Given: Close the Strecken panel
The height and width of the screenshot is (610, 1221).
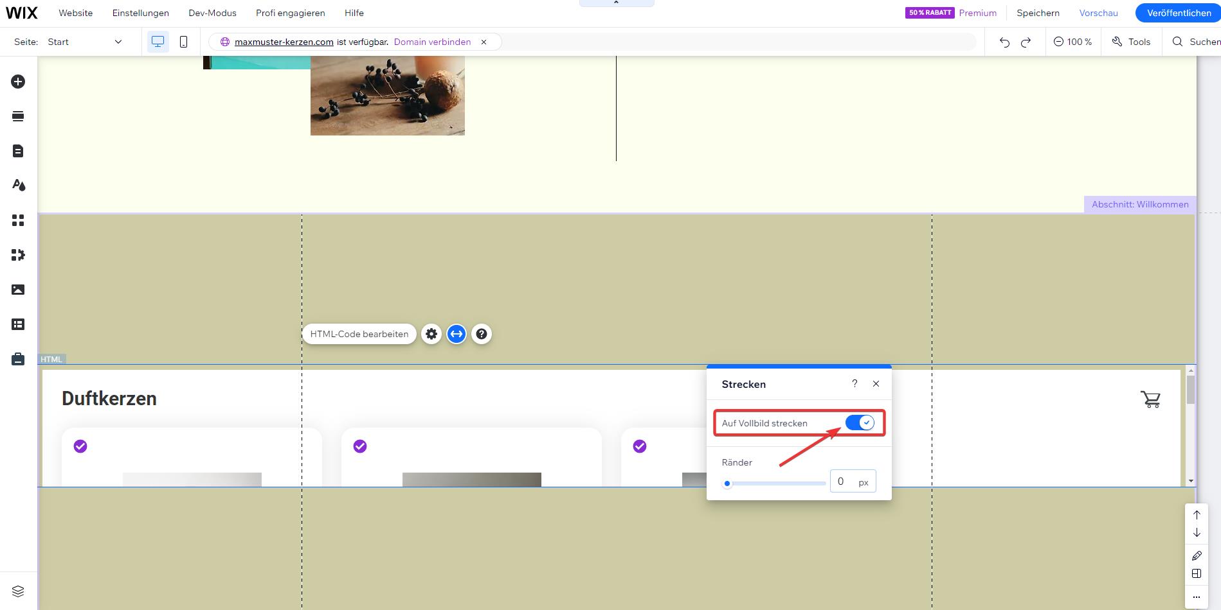Looking at the screenshot, I should 876,383.
